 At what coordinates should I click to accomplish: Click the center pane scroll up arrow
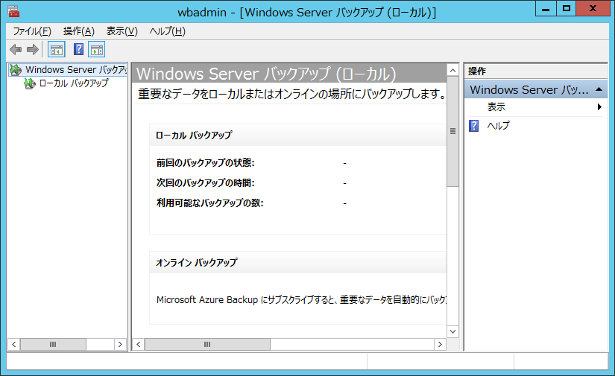[452, 71]
